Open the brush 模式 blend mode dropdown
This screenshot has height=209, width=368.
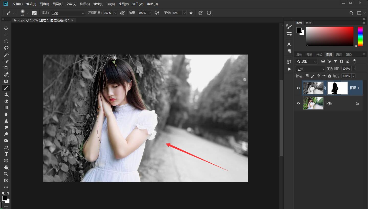tap(67, 13)
